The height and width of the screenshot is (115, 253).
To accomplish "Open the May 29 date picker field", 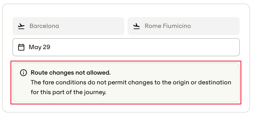I will [126, 47].
